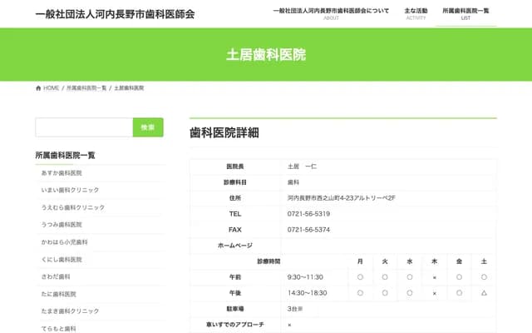Open たに歯科医院 in sidebar list
Viewport: 532px width, 333px height.
pyautogui.click(x=59, y=294)
